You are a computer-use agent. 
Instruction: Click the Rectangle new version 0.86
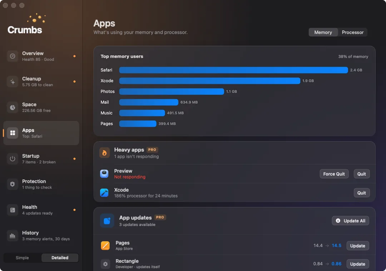click(336, 264)
